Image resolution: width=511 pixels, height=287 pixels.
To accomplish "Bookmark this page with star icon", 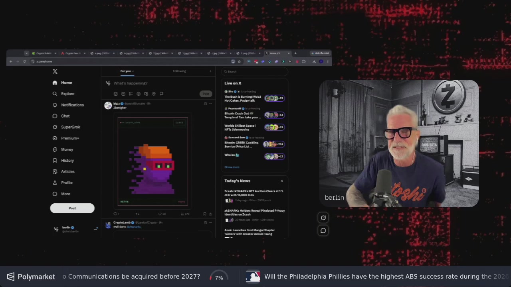I will 239,62.
